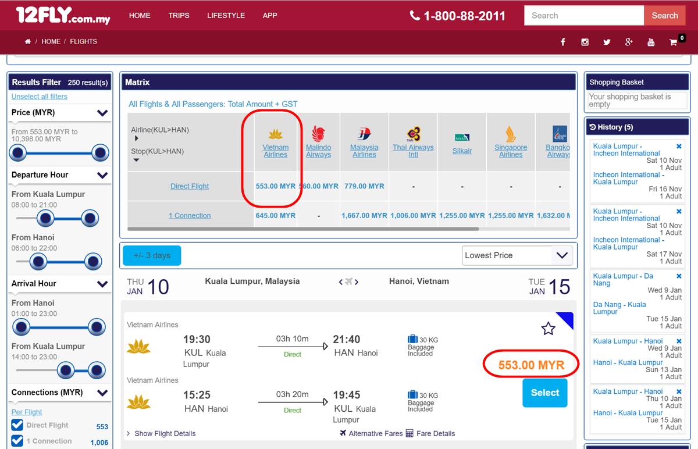Open the APP menu item

270,16
